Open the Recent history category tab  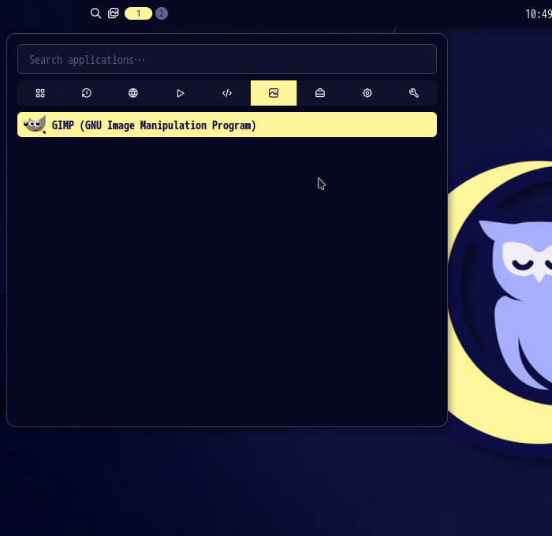[87, 93]
